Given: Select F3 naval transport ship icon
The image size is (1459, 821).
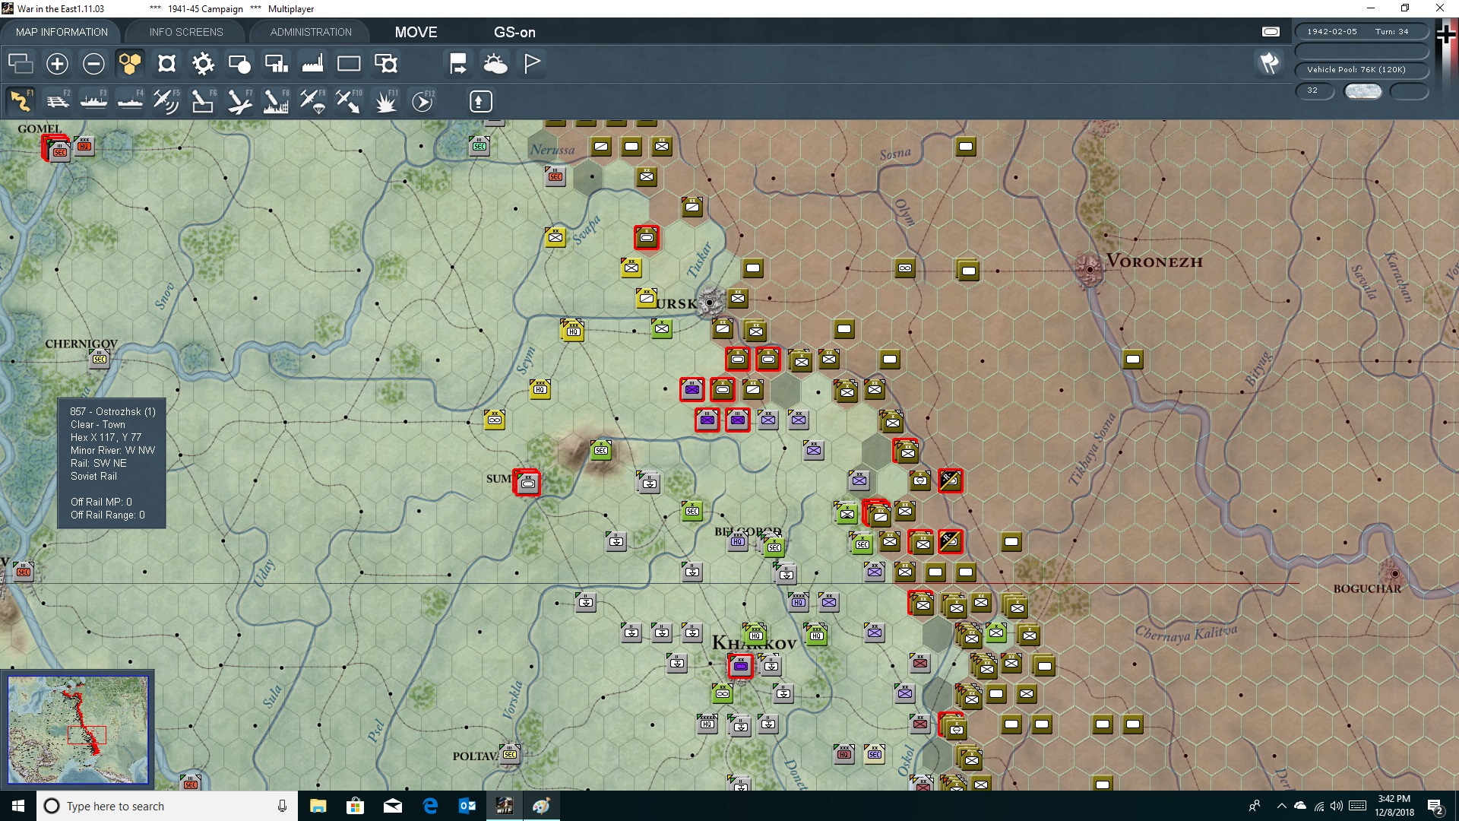Looking at the screenshot, I should [93, 101].
